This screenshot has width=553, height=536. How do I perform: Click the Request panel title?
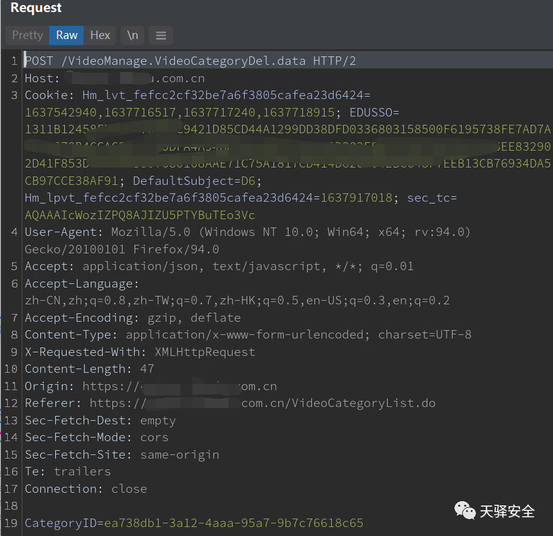[36, 8]
